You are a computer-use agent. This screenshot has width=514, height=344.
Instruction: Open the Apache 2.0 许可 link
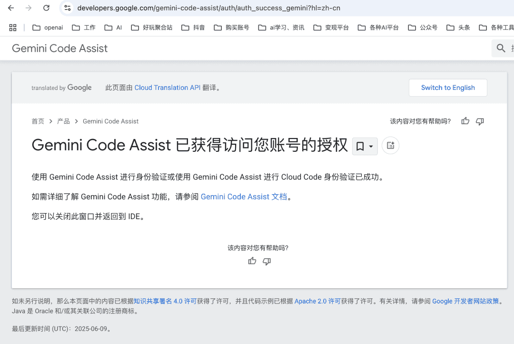click(317, 301)
